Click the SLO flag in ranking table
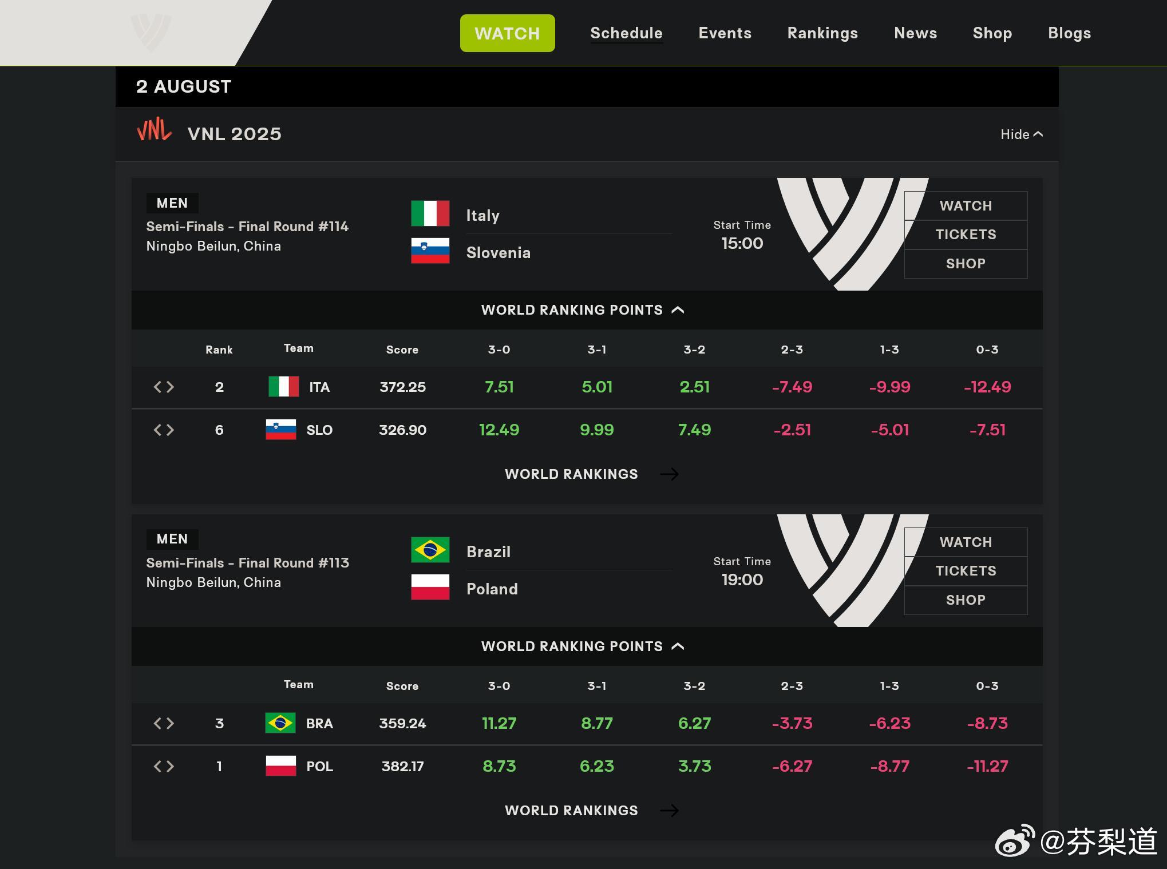This screenshot has height=869, width=1167. pos(281,430)
